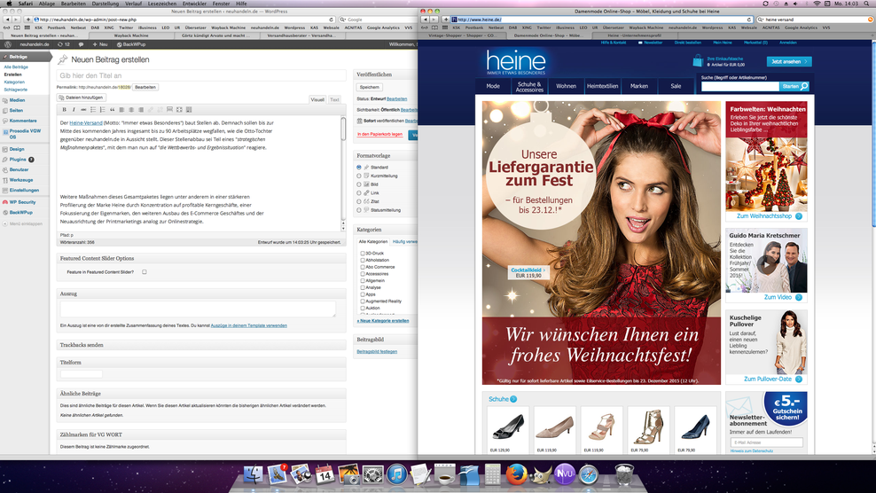Image resolution: width=876 pixels, height=493 pixels.
Task: Expand the Design sidebar menu
Action: tap(25, 149)
